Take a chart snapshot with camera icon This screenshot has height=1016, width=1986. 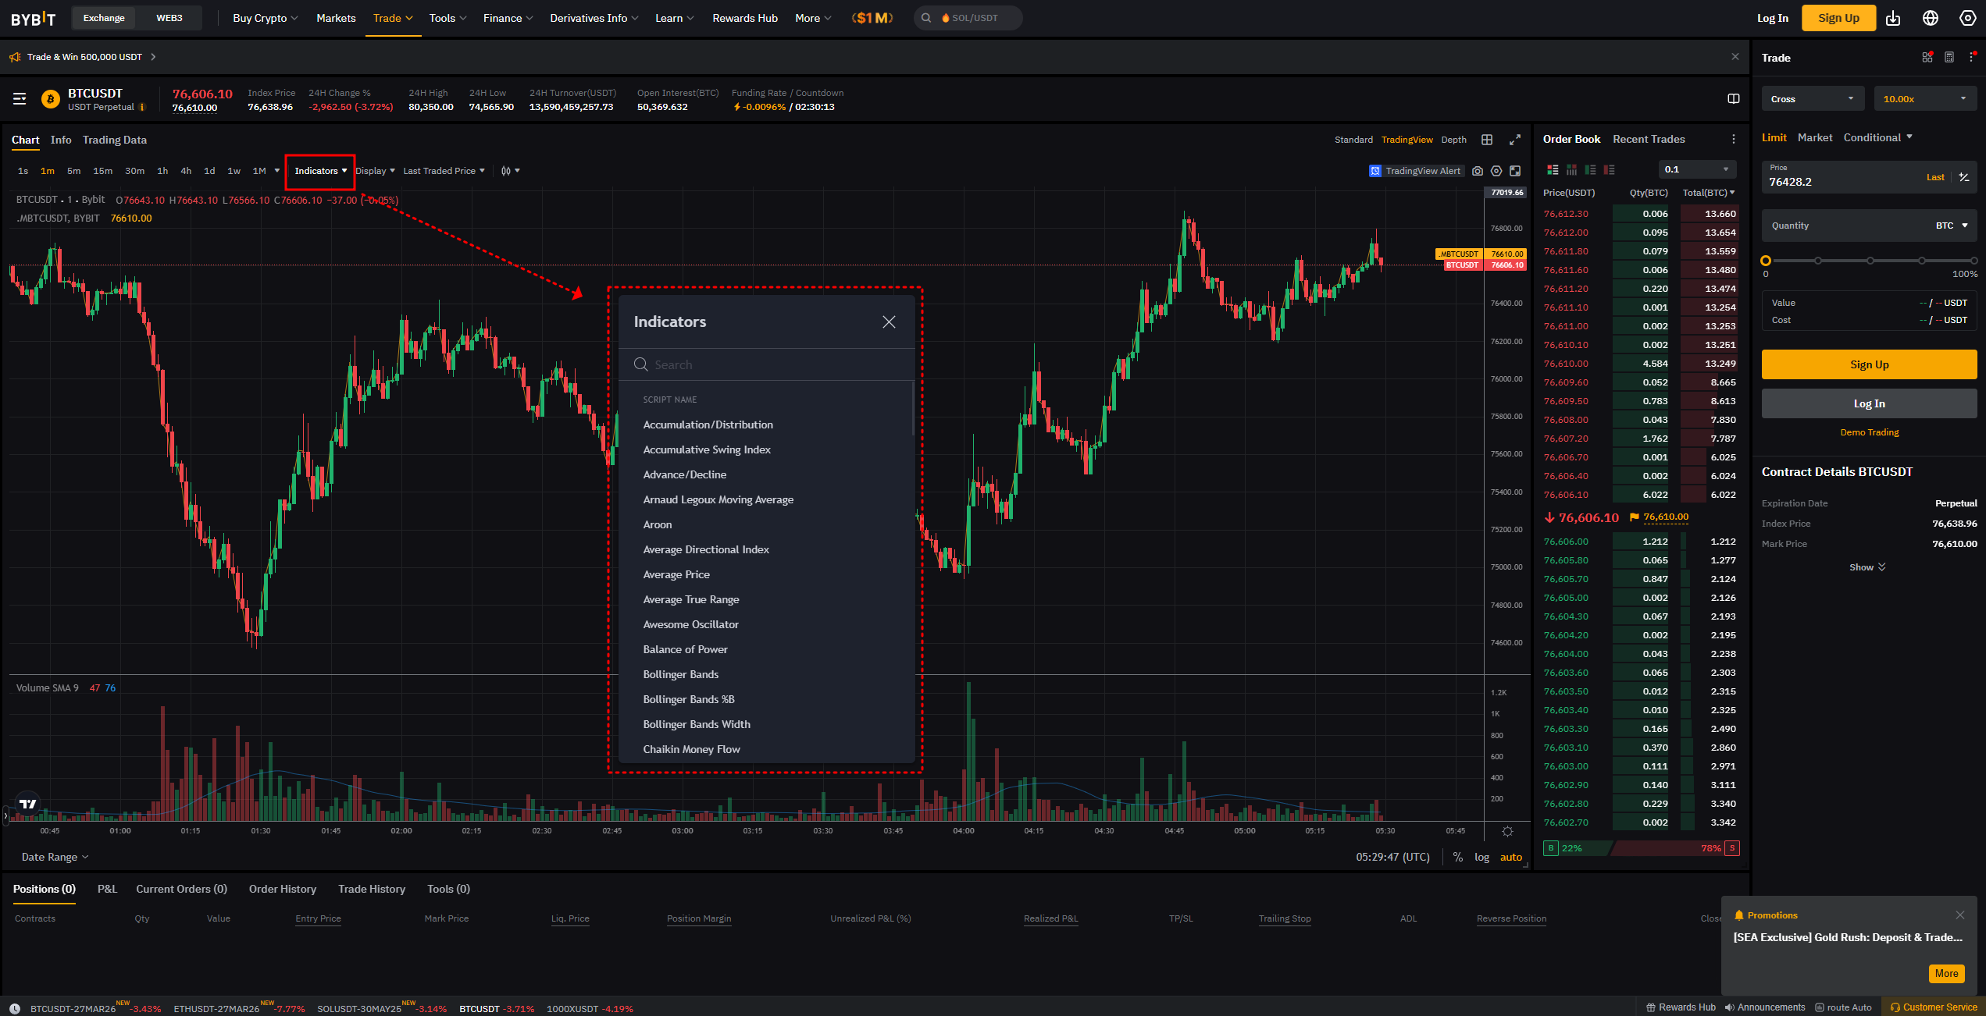click(x=1477, y=171)
